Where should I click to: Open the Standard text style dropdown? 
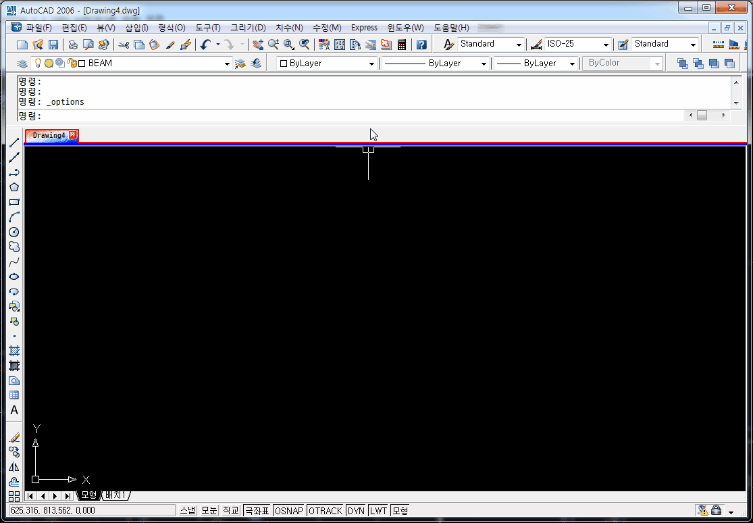(519, 45)
